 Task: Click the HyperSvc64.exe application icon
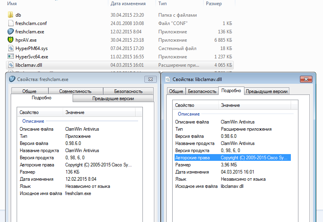(x=10, y=56)
